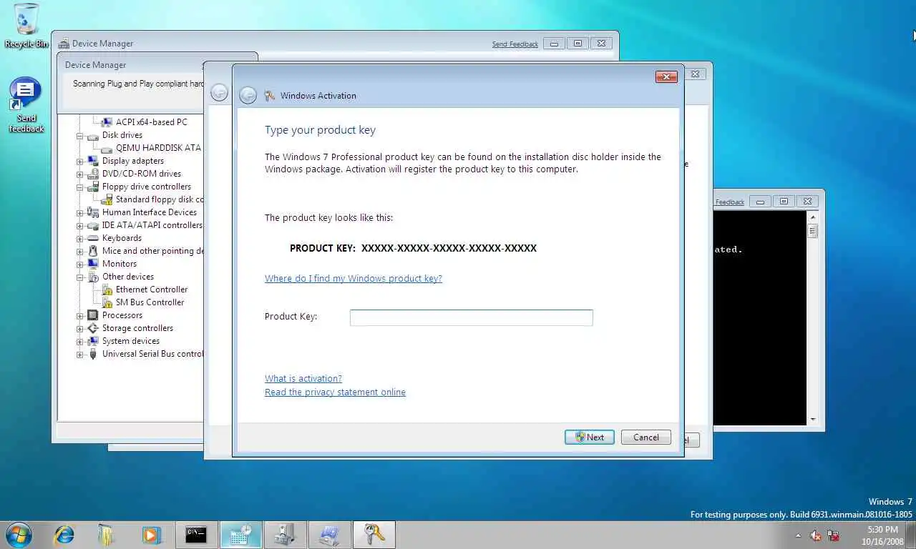Open the Send feedback desktop shortcut
The height and width of the screenshot is (549, 916).
pos(26,106)
